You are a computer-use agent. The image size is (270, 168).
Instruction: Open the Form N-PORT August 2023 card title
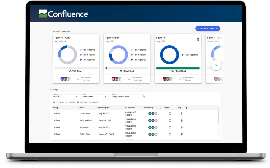pyautogui.click(x=62, y=38)
